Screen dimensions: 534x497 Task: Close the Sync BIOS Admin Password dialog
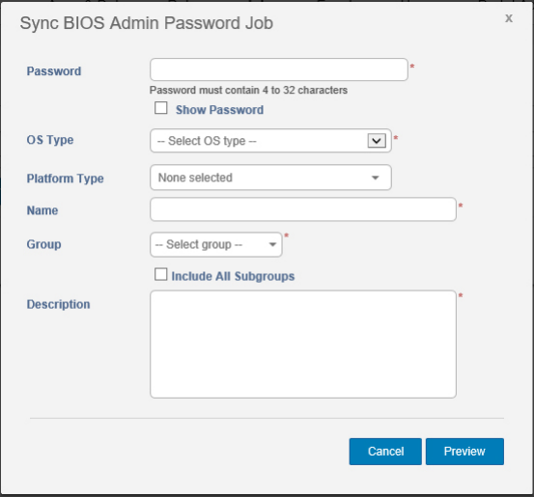(509, 18)
